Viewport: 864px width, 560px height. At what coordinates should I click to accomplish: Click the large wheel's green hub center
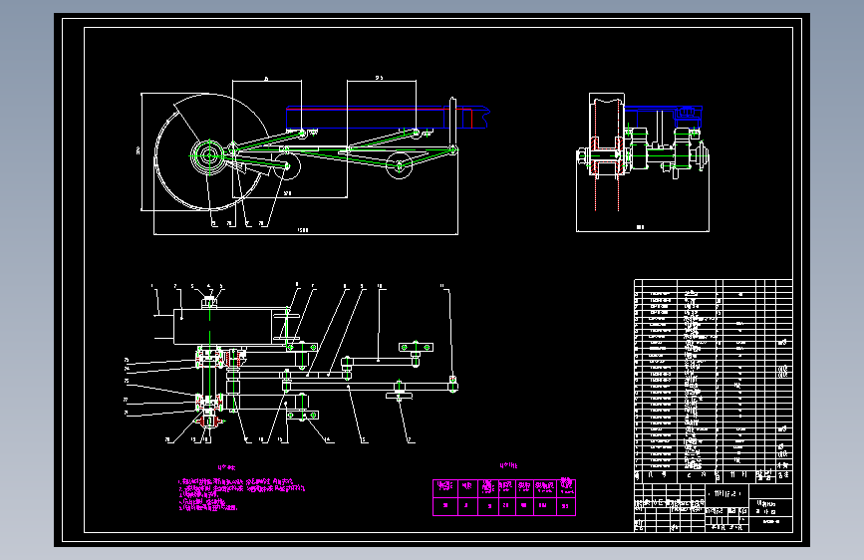click(x=209, y=155)
